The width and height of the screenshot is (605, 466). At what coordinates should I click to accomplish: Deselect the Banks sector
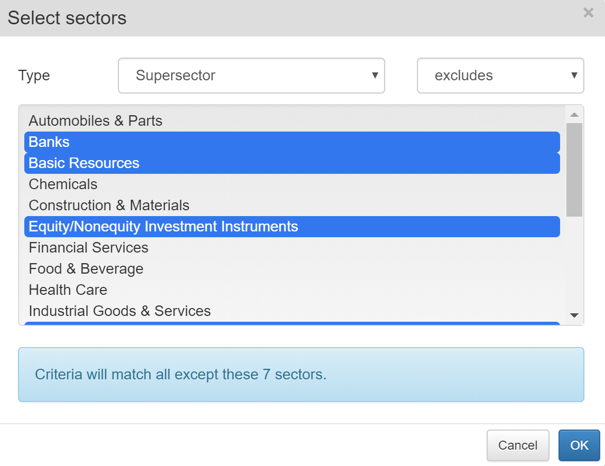[x=292, y=142]
